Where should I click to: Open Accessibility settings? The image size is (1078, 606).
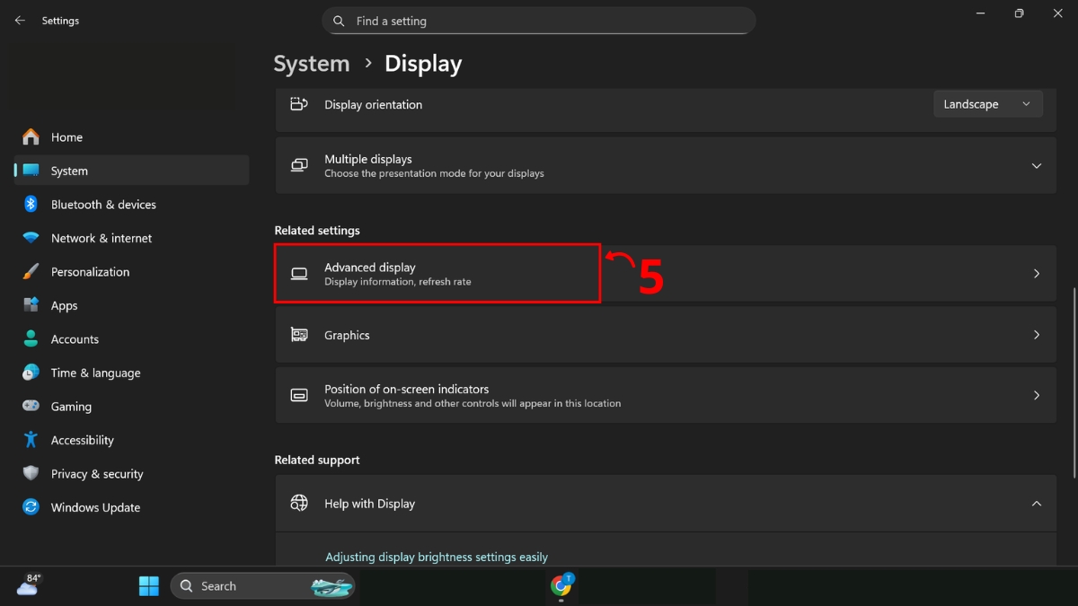click(131, 440)
